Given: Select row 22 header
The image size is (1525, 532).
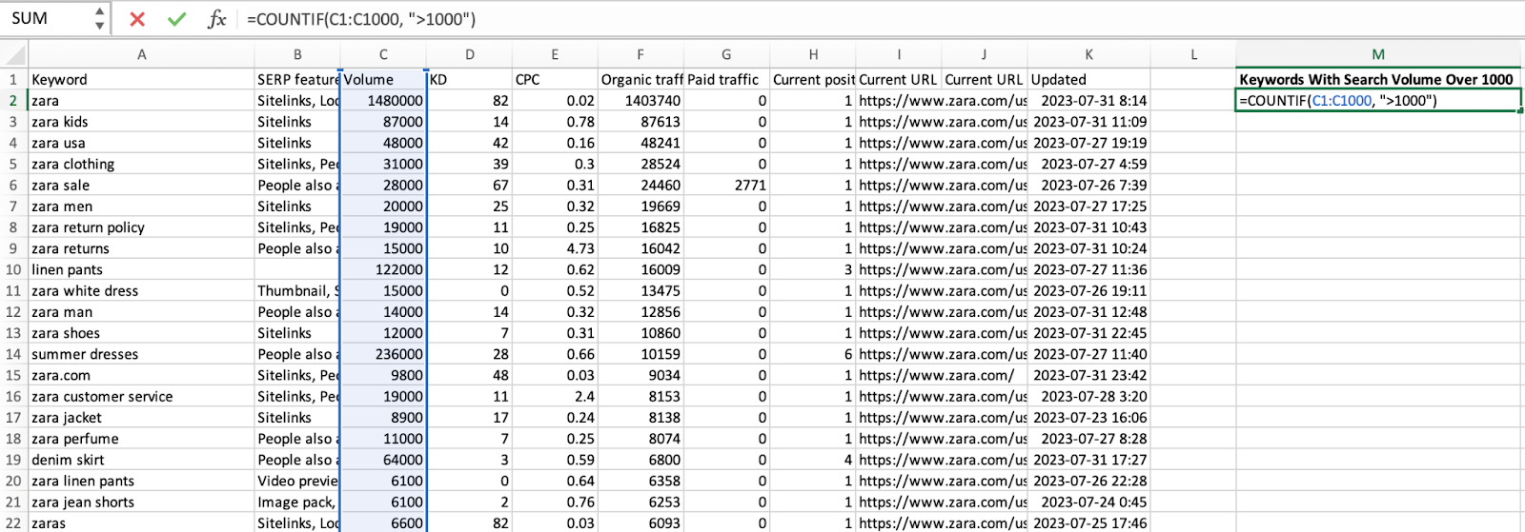Looking at the screenshot, I should click(13, 522).
